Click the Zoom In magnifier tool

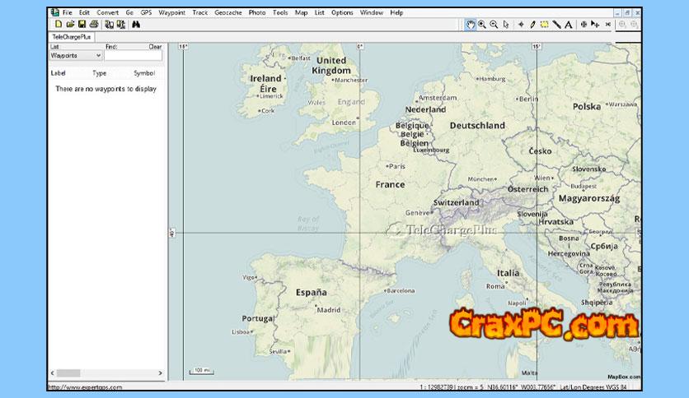click(482, 25)
